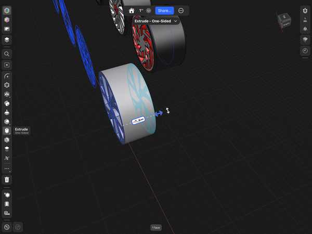Screen dimensions: 312x234
Task: Select the tape measure tool
Action: point(7,213)
